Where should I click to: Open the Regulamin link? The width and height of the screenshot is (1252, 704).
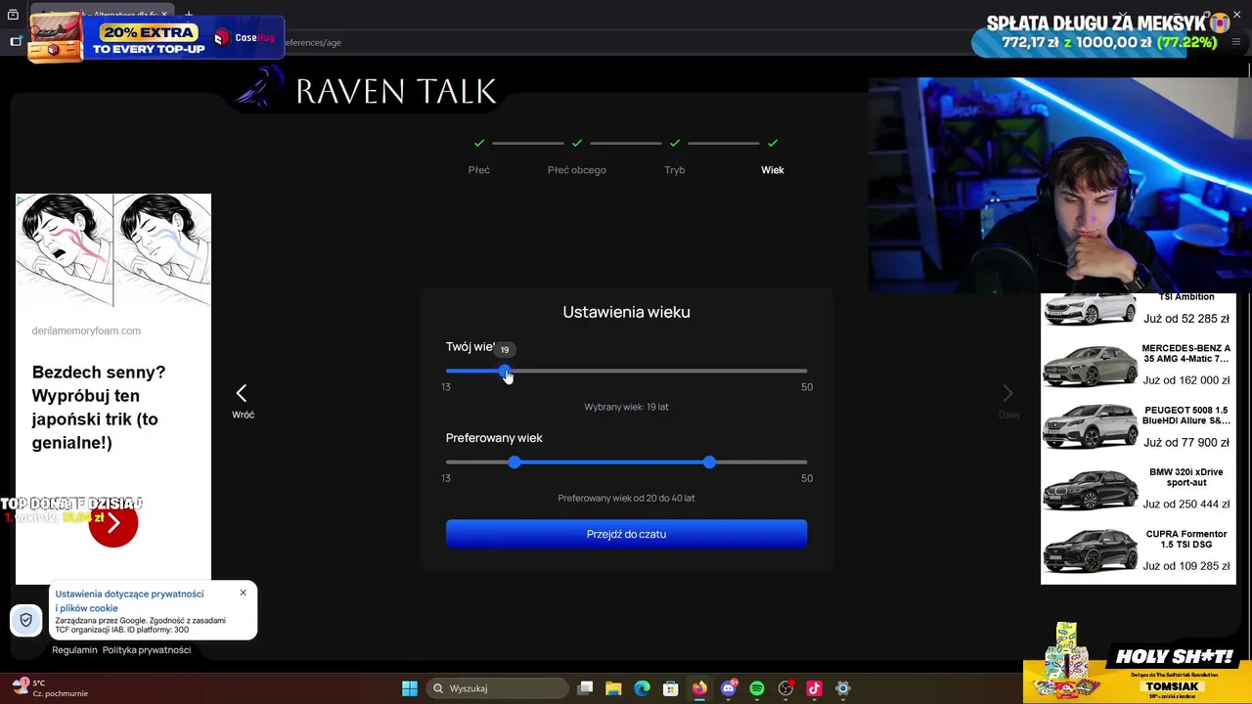click(74, 650)
